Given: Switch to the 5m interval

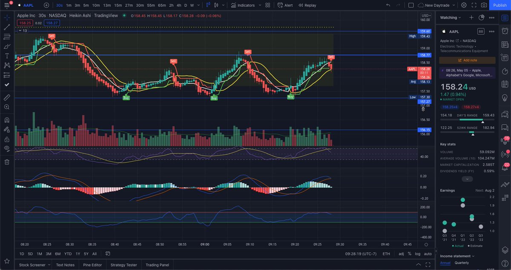Looking at the screenshot, I should (x=86, y=5).
